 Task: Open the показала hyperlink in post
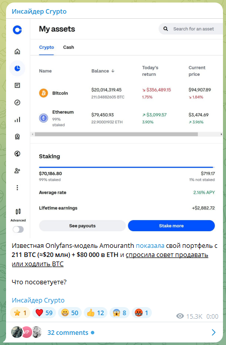click(150, 245)
